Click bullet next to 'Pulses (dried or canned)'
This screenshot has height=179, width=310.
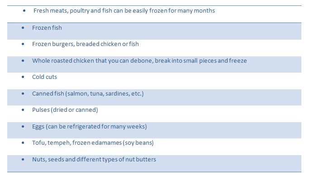[x=23, y=110]
